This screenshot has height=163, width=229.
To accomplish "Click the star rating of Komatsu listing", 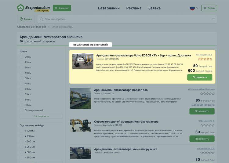I will [x=207, y=153].
